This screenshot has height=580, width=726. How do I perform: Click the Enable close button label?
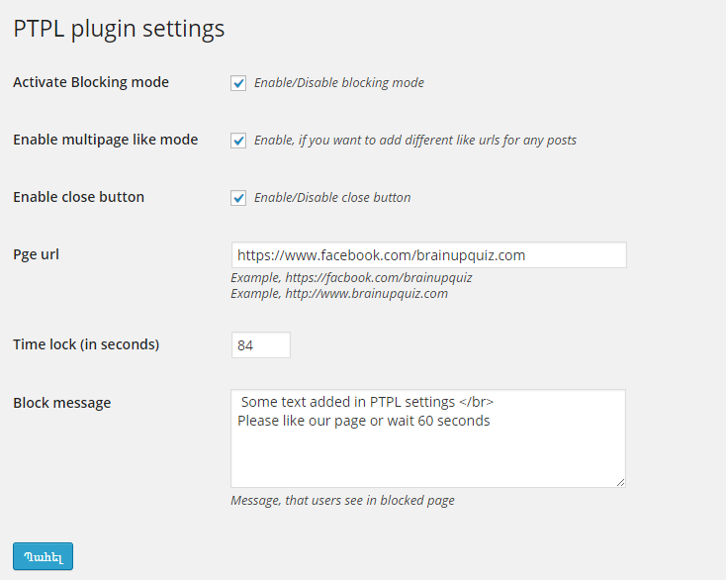(79, 197)
